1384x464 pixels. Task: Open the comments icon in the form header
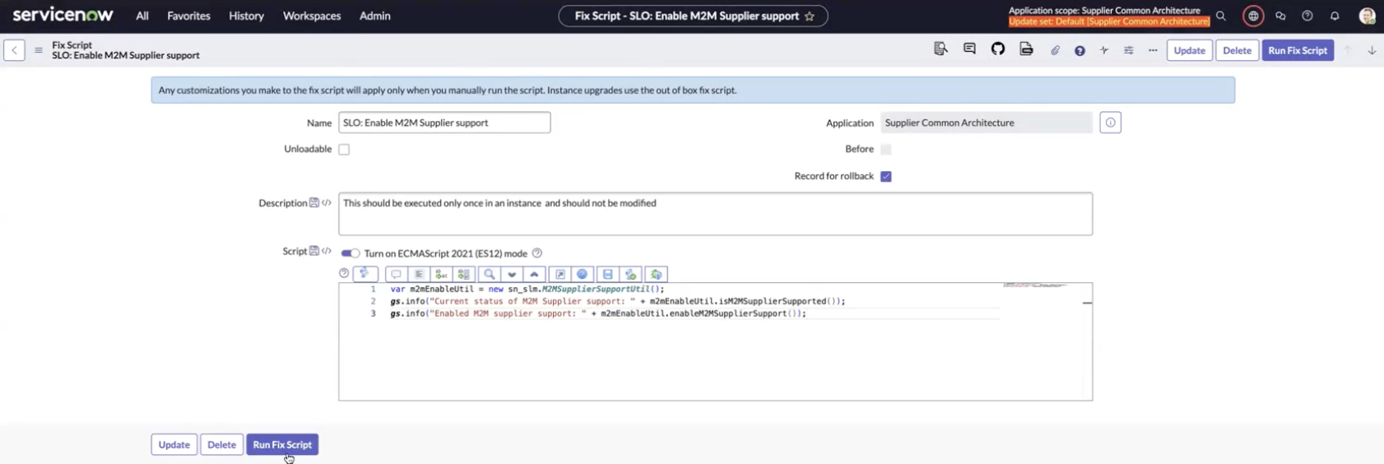tap(969, 49)
